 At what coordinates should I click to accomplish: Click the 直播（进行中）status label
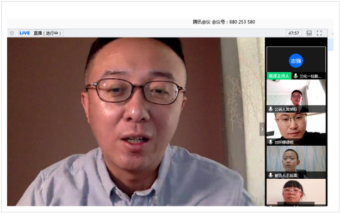click(47, 33)
